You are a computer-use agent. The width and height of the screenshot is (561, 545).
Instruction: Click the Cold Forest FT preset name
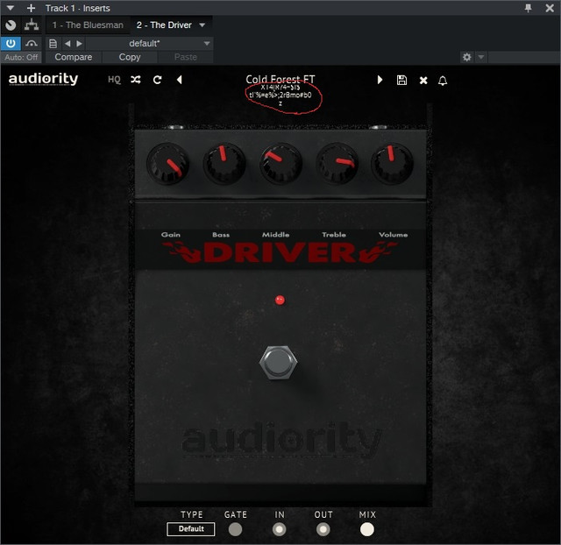(x=280, y=79)
